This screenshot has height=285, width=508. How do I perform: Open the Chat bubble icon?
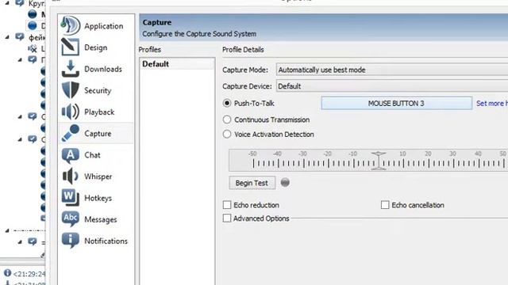click(71, 155)
